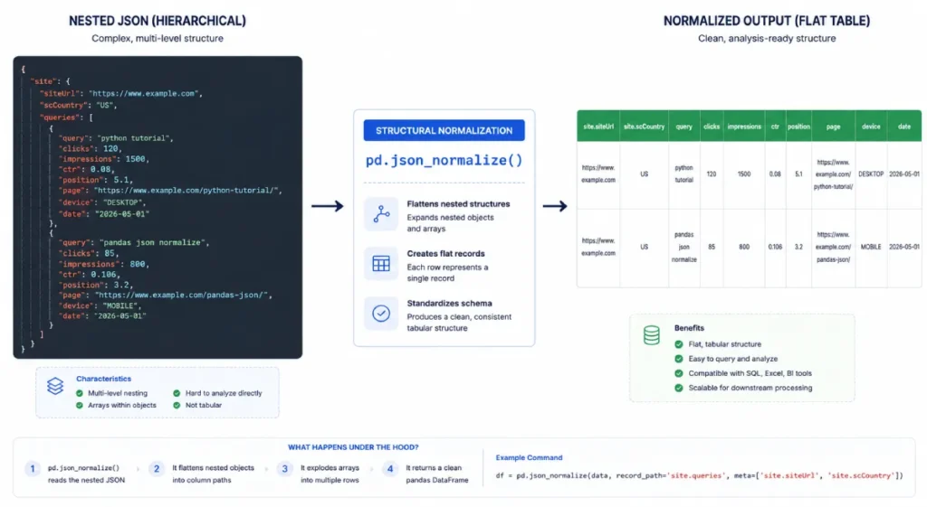This screenshot has width=927, height=507.
Task: Click the green check next to Multi-level nesting
Action: pos(80,393)
